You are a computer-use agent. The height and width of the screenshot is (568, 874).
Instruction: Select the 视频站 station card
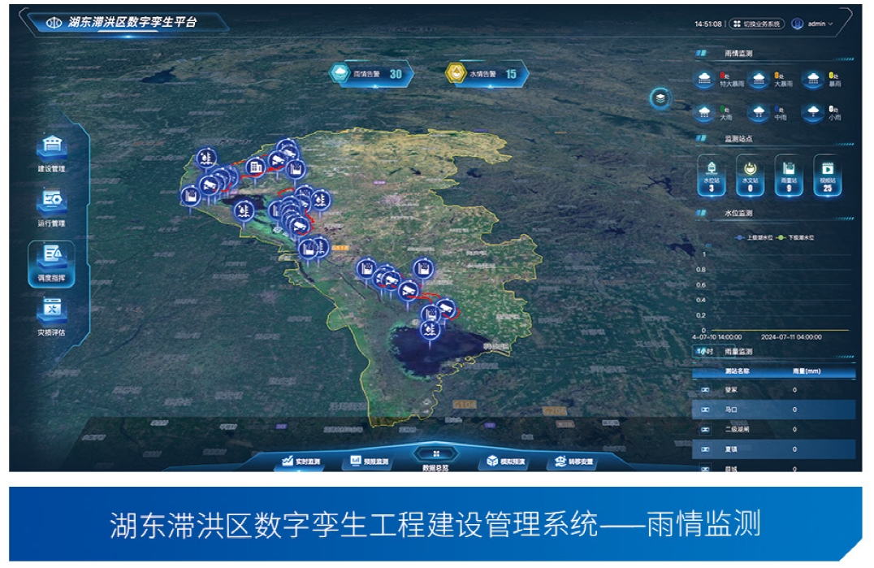pos(828,175)
